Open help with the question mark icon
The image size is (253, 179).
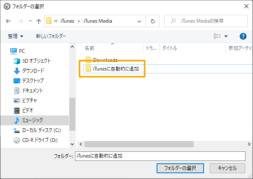coord(243,36)
